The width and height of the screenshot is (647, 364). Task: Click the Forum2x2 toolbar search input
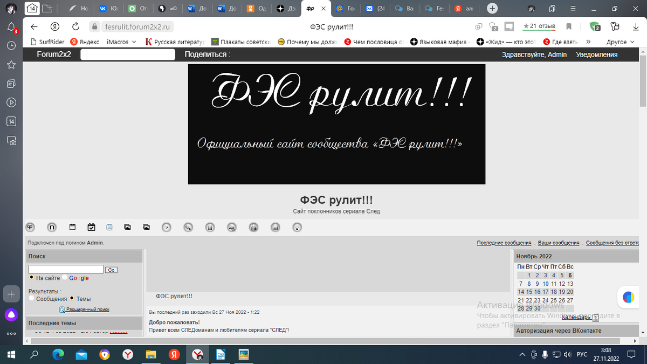click(x=128, y=54)
